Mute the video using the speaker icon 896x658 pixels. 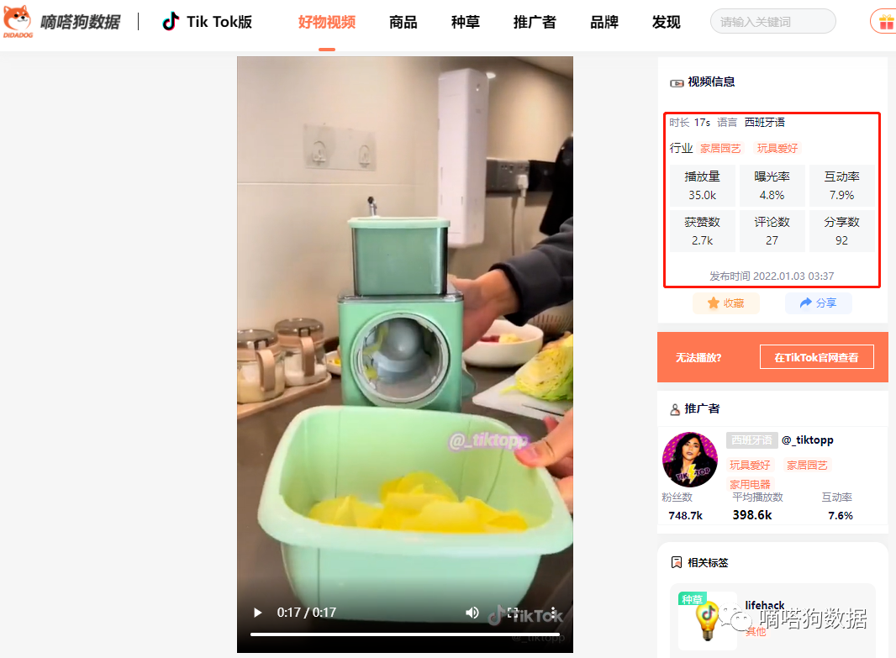click(x=472, y=613)
